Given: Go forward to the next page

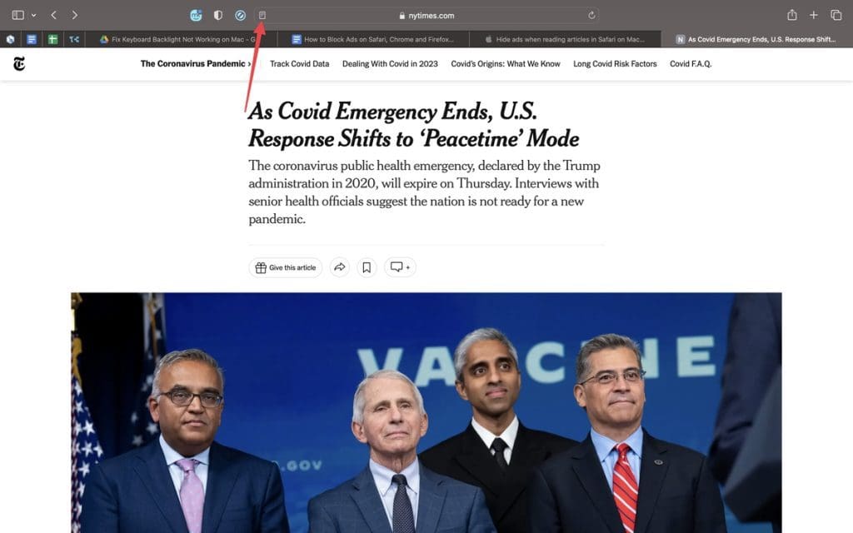Looking at the screenshot, I should click(x=74, y=15).
